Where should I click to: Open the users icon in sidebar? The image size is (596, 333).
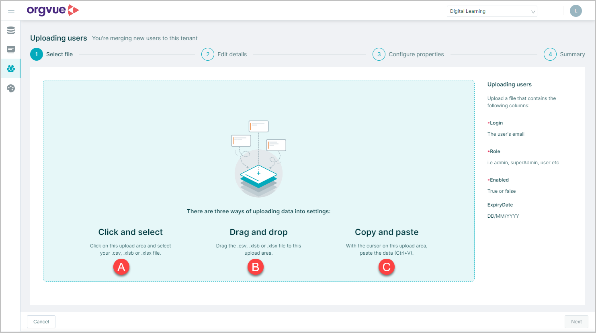(x=11, y=69)
